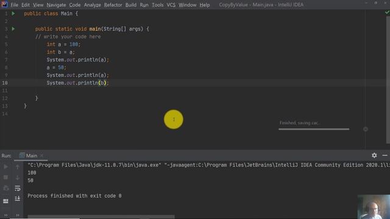Click the code line 'int b = a;'

click(x=60, y=52)
